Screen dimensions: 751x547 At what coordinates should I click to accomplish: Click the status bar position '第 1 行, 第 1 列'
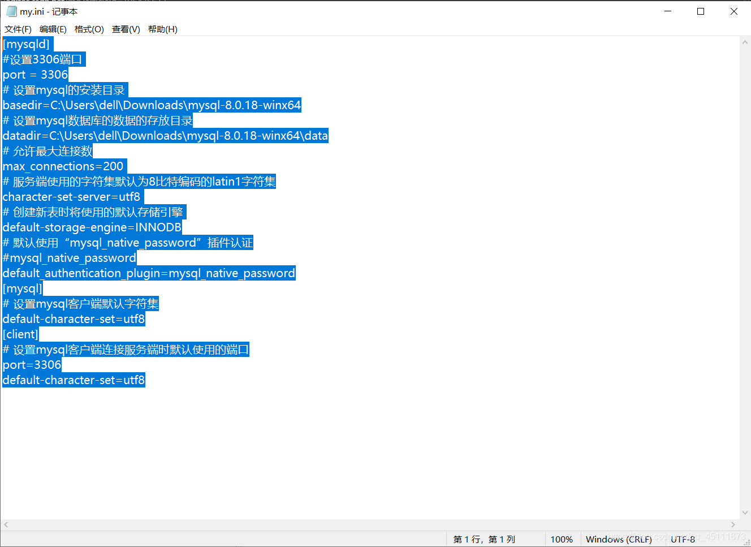(484, 540)
